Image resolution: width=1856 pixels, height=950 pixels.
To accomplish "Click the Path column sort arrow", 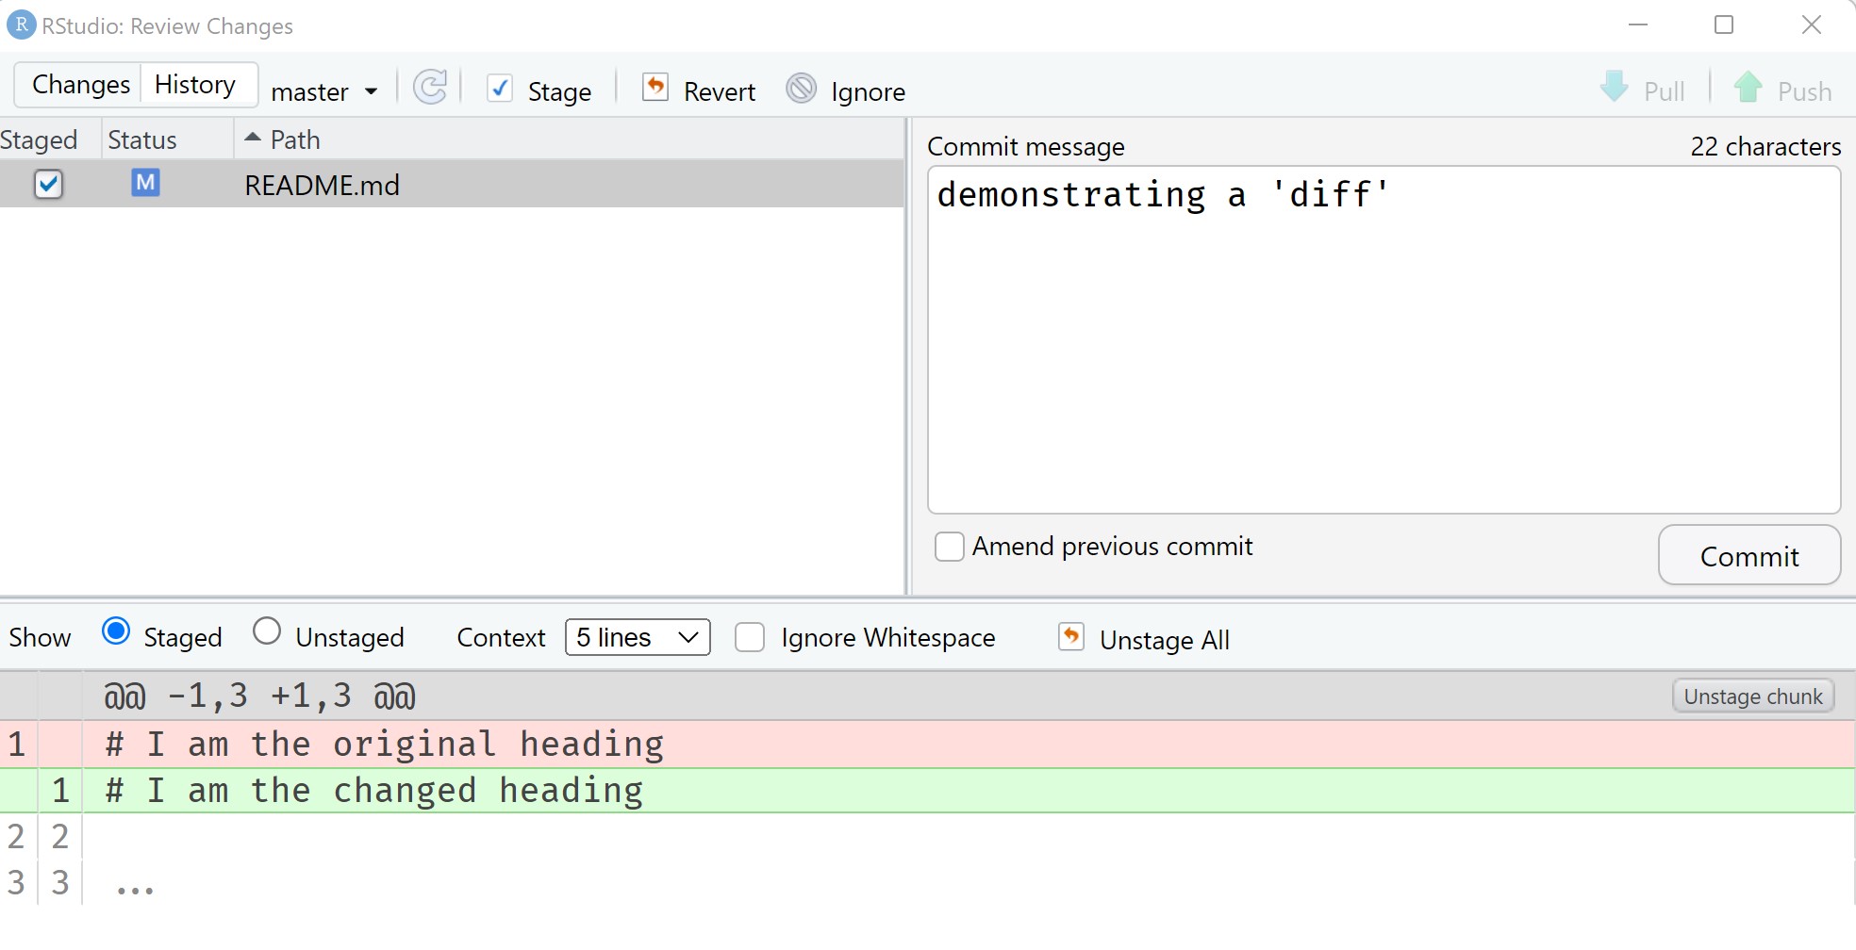I will pyautogui.click(x=252, y=137).
